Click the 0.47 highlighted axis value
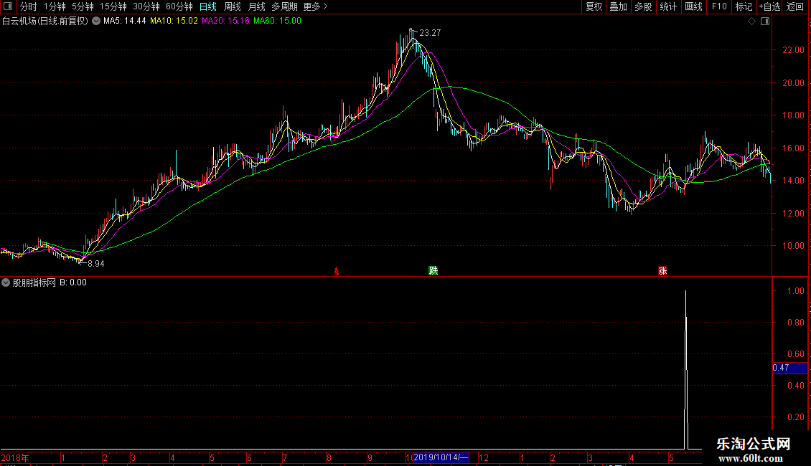The height and width of the screenshot is (466, 811). [789, 368]
